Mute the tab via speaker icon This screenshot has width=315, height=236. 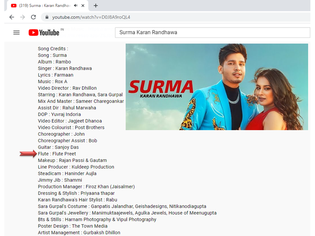pos(76,6)
